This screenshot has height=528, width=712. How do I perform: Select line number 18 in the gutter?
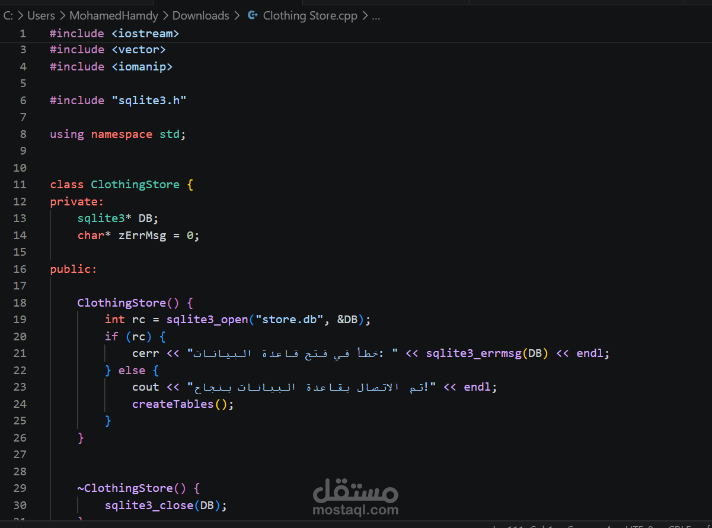point(20,303)
